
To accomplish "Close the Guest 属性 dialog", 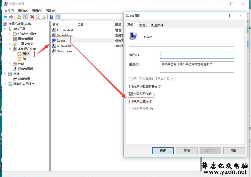I will click(241, 16).
